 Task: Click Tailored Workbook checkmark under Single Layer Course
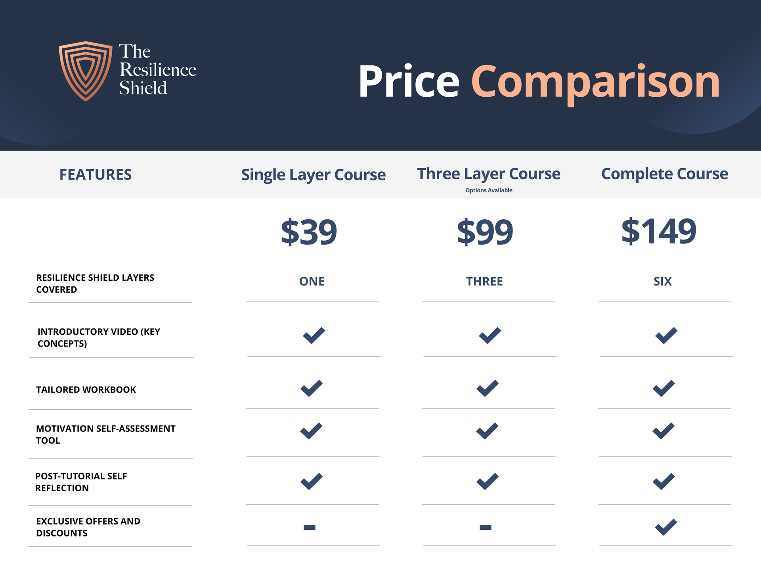312,388
